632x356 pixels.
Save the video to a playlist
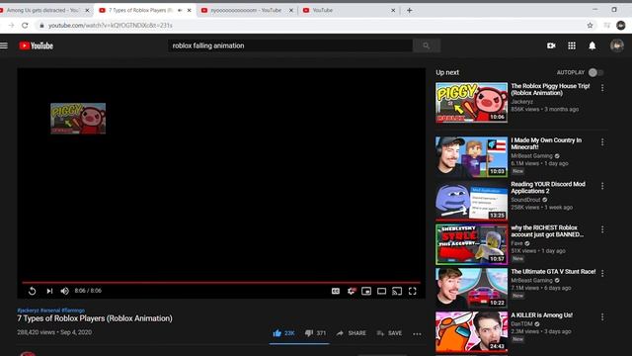click(389, 333)
